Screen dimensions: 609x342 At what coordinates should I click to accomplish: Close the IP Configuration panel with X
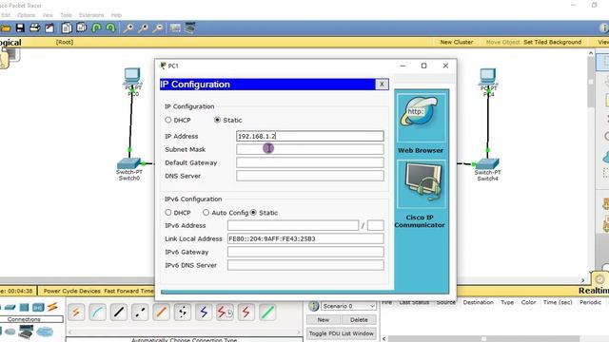click(382, 85)
